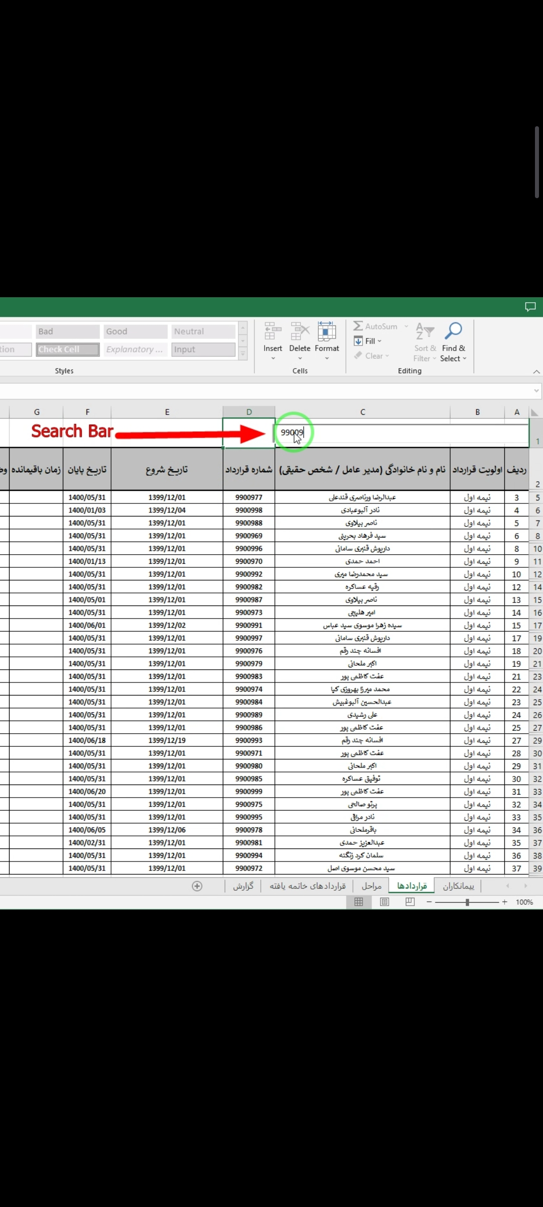Click the search bar cell containing 99009

point(401,433)
